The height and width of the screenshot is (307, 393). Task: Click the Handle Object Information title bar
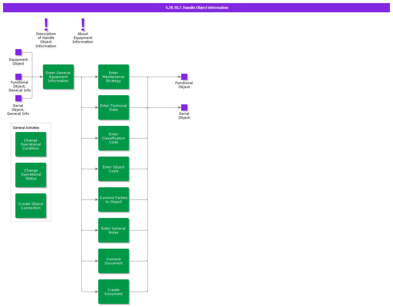(x=196, y=8)
